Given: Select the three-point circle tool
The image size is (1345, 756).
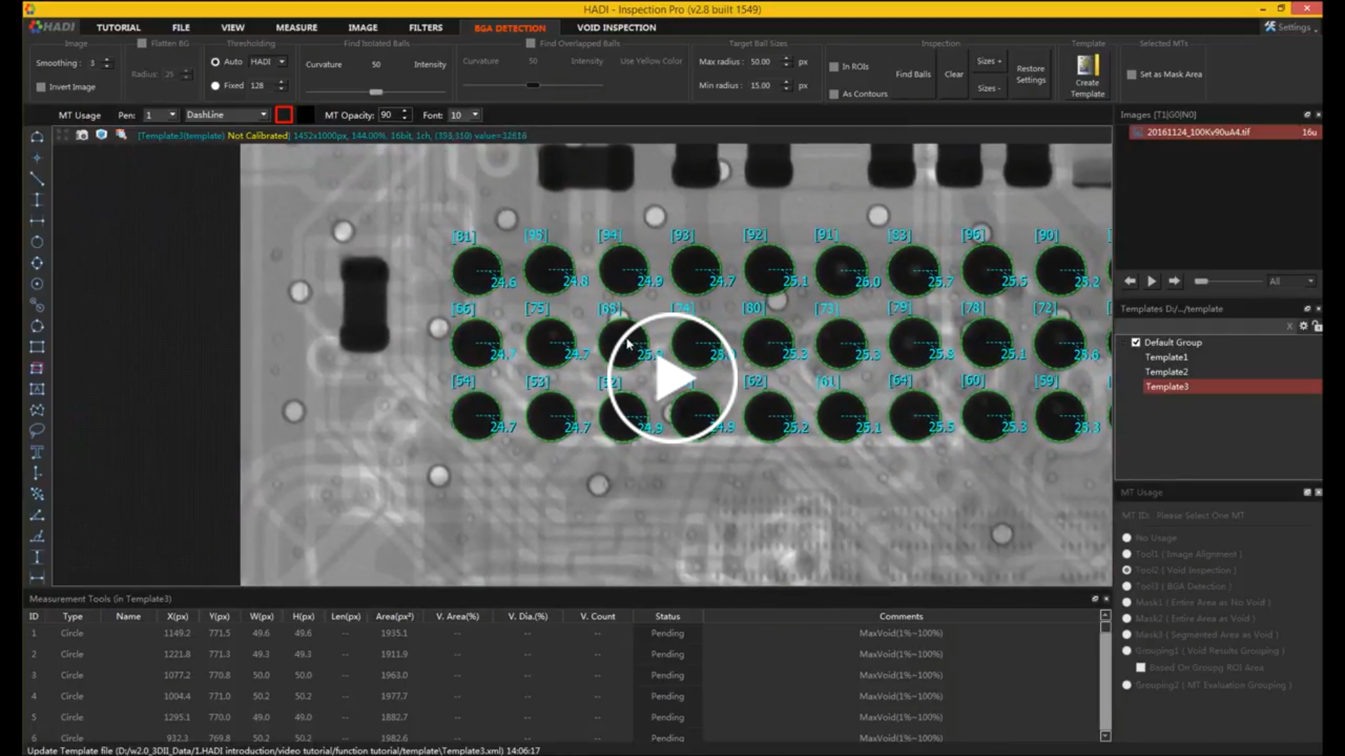Looking at the screenshot, I should point(37,326).
